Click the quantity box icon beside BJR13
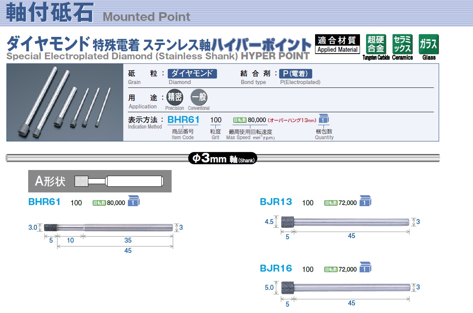The image size is (473, 313). coord(365,202)
